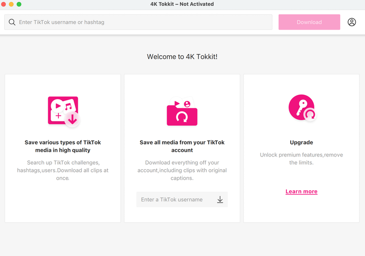Focus the TikTok username or hashtag search field
This screenshot has width=365, height=256.
click(138, 22)
